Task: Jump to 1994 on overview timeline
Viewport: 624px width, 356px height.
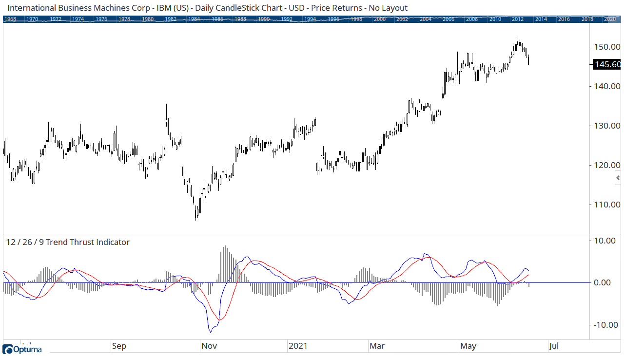Action: pyautogui.click(x=310, y=19)
